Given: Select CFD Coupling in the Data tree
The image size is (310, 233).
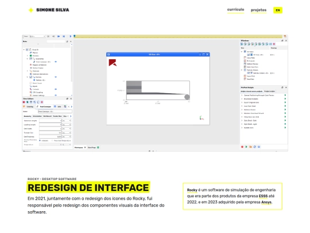Looking at the screenshot, I should (x=37, y=92).
